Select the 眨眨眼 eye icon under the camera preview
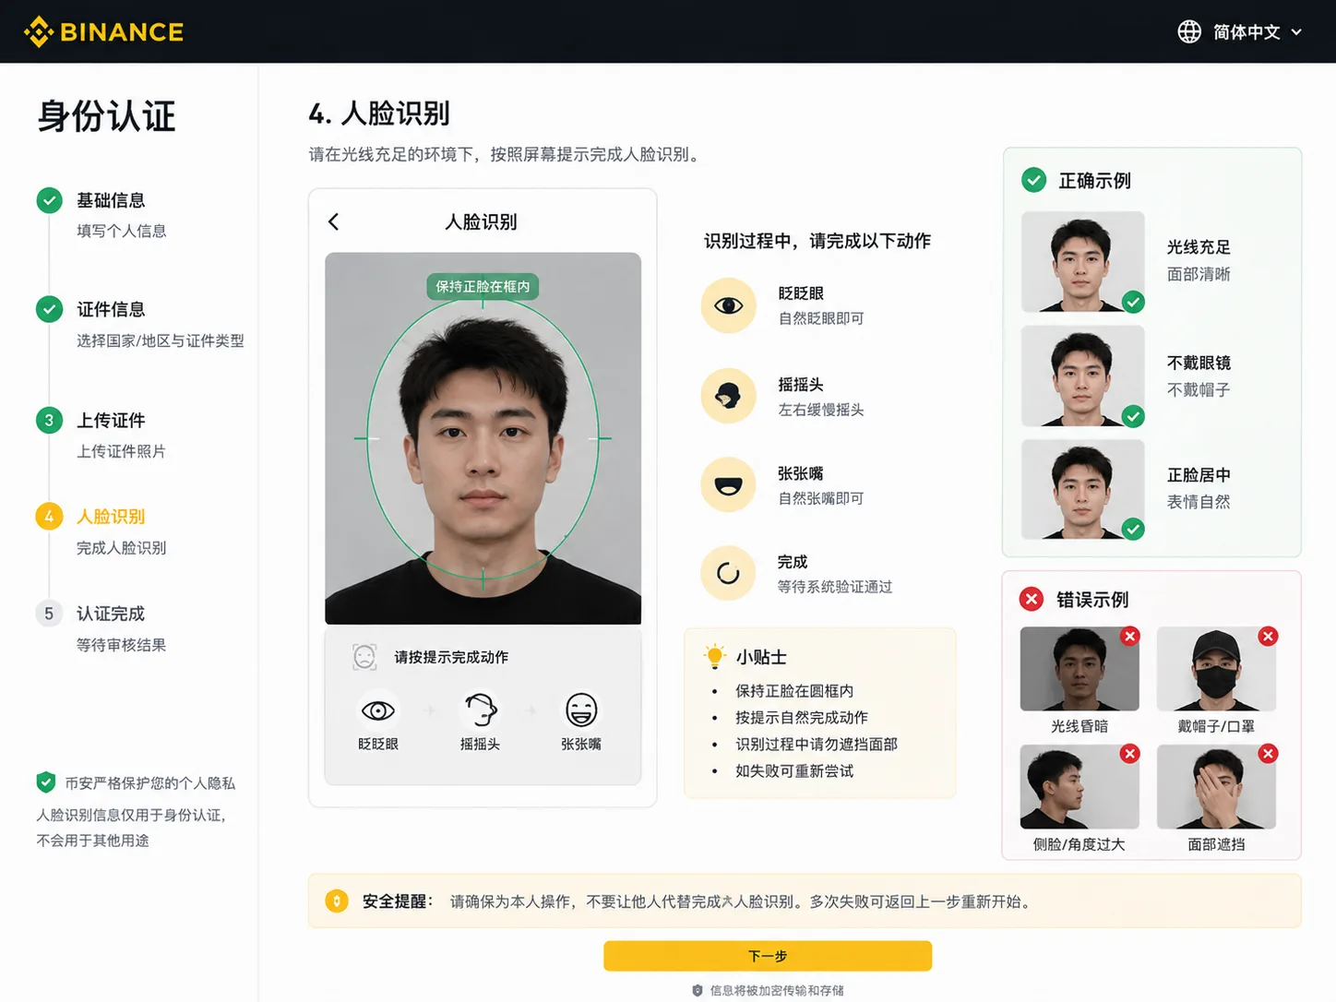This screenshot has width=1336, height=1002. click(378, 710)
